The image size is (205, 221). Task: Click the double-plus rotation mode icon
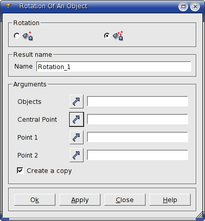click(118, 35)
